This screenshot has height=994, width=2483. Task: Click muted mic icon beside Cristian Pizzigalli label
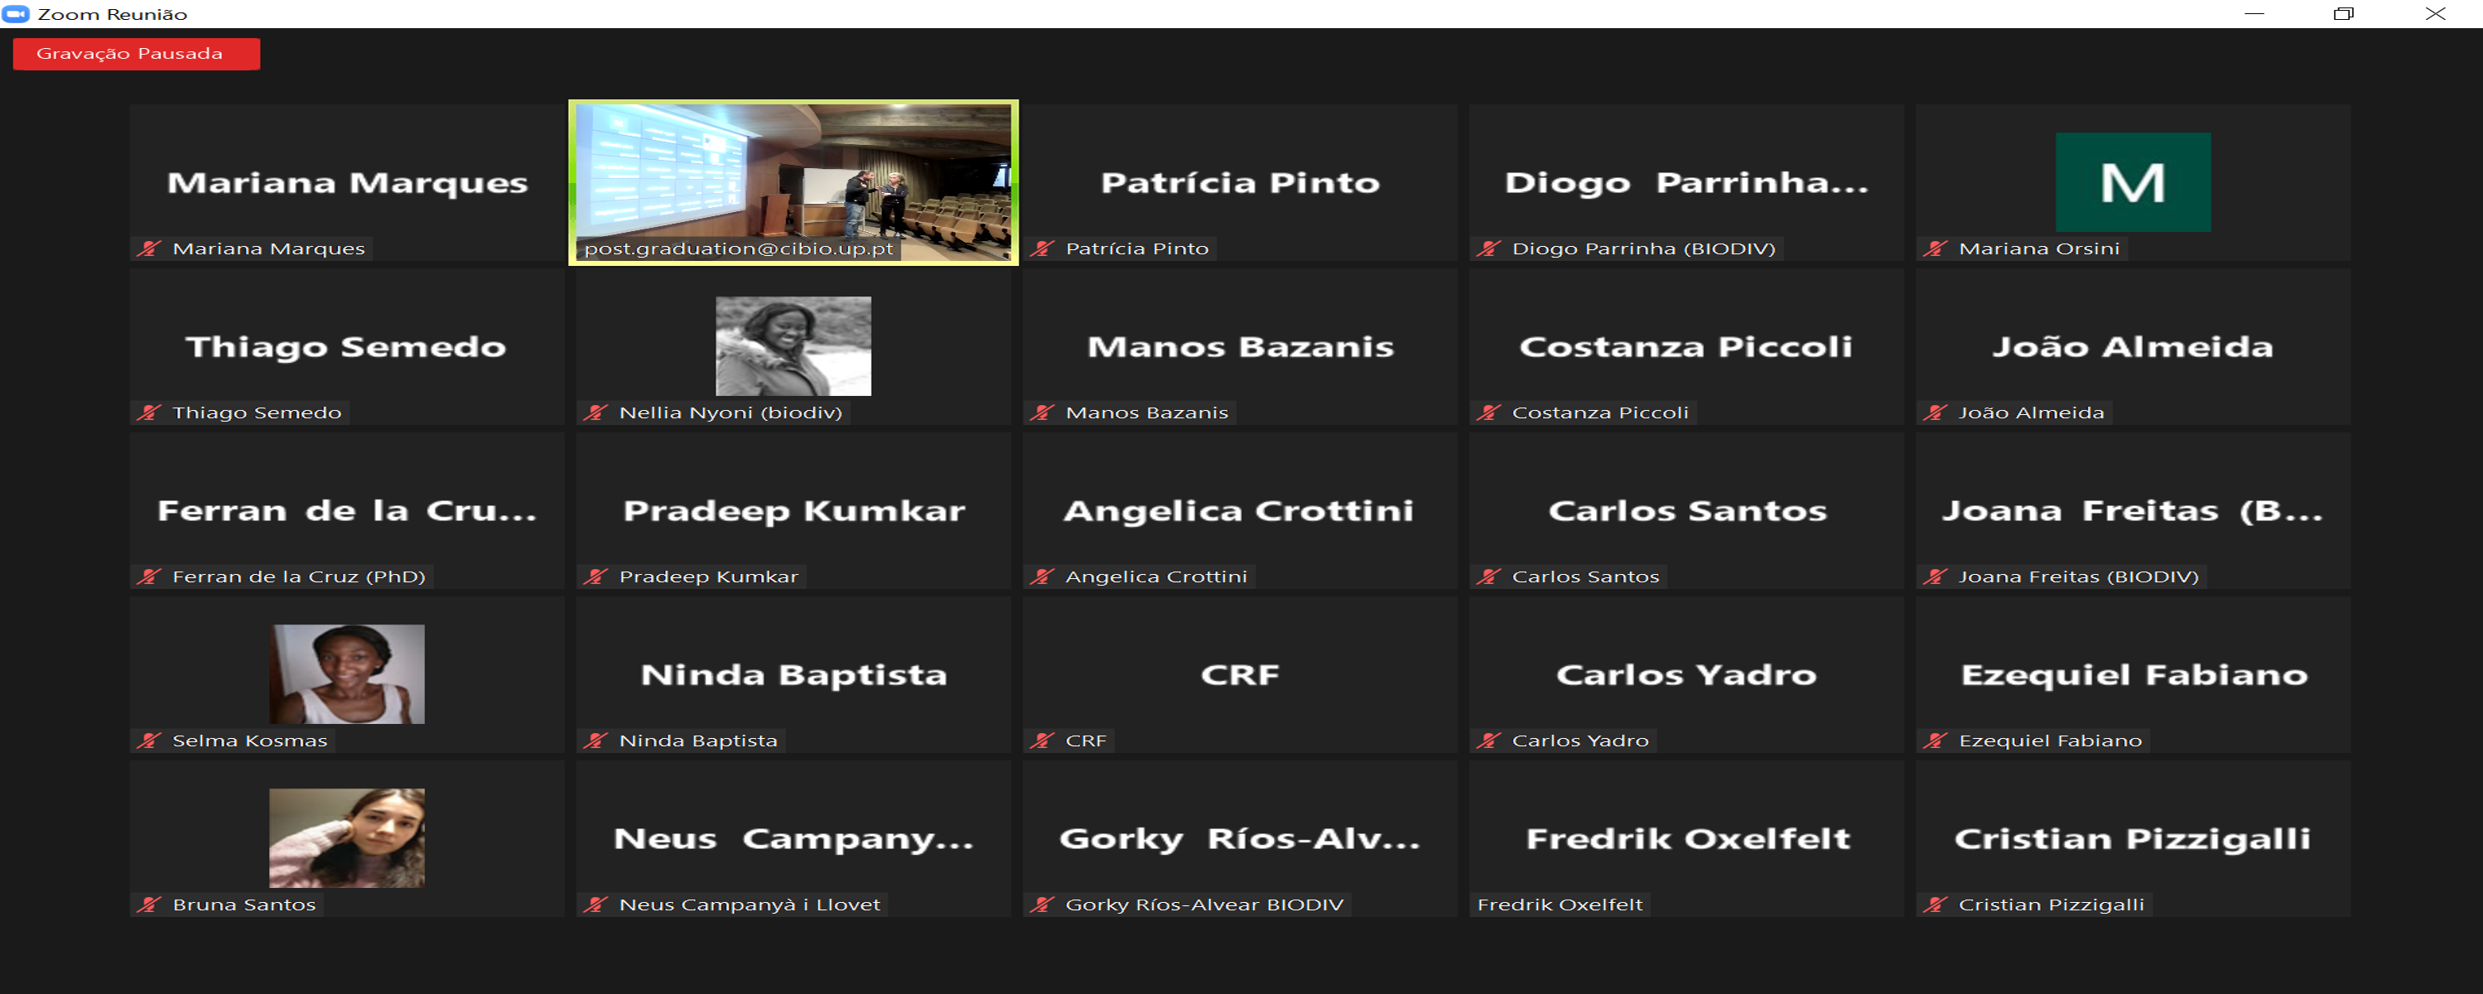[x=1935, y=905]
